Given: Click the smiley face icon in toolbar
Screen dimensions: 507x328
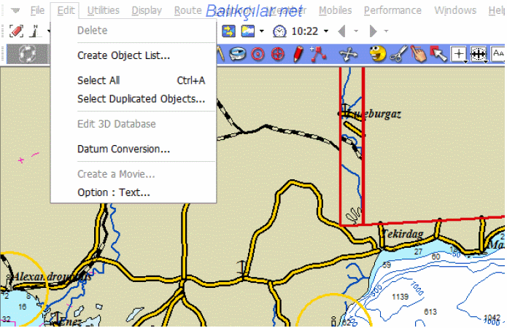Looking at the screenshot, I should 377,54.
